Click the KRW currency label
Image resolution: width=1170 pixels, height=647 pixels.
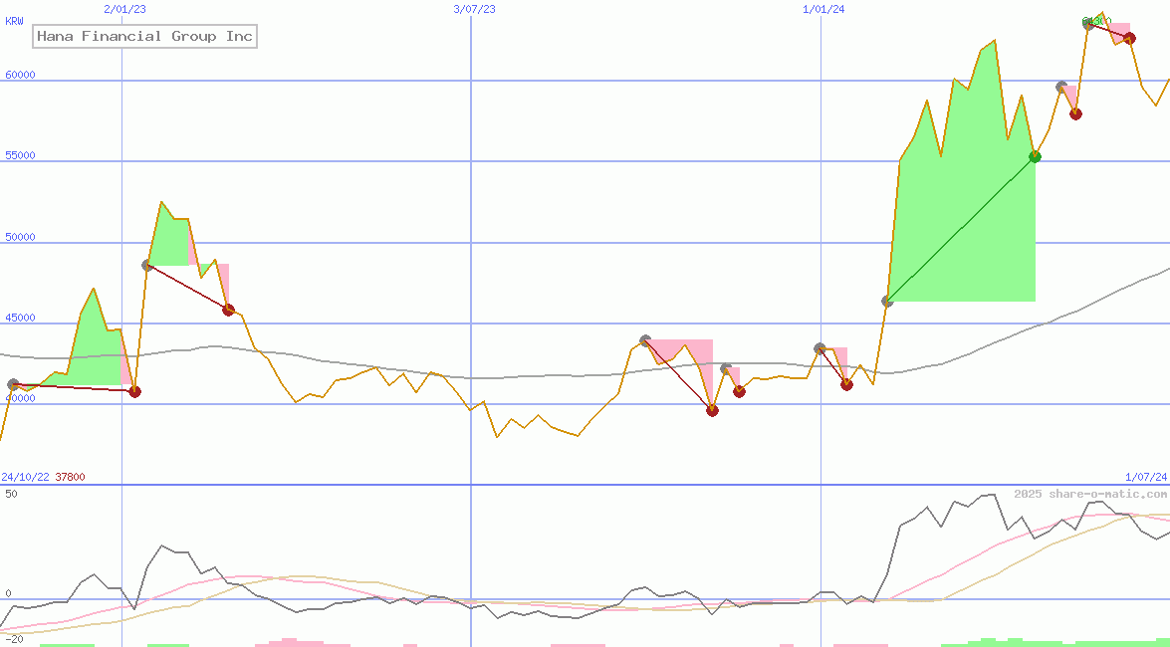tap(14, 21)
